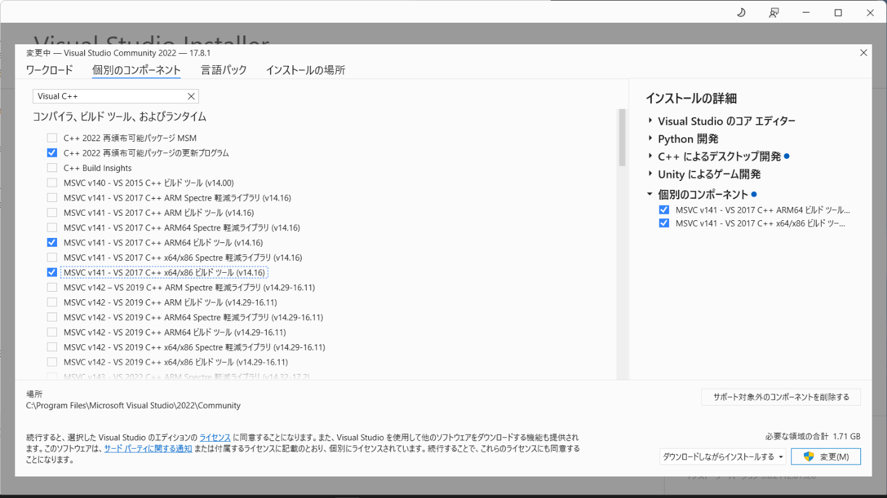Open 言語パック tab
887x498 pixels.
click(x=224, y=70)
